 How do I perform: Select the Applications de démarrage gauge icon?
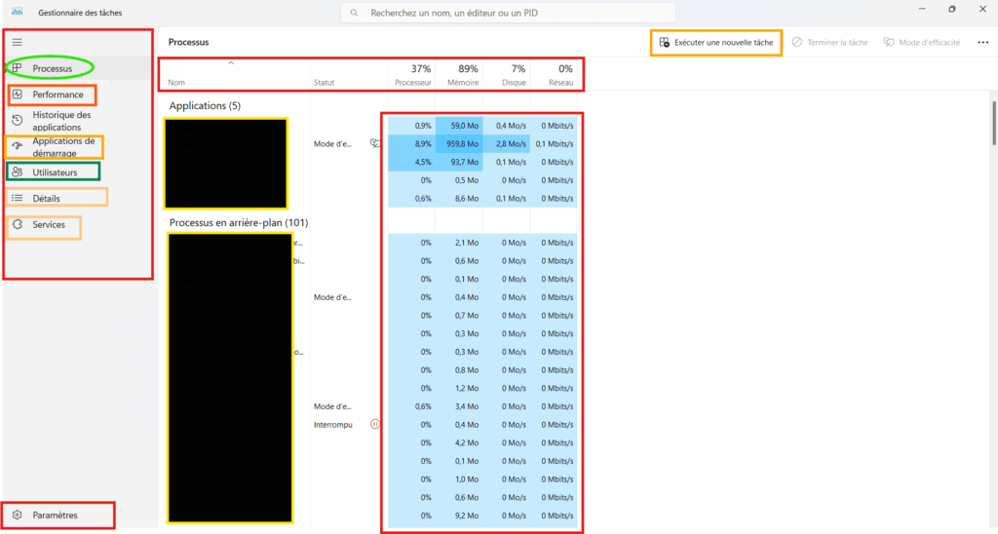tap(17, 146)
